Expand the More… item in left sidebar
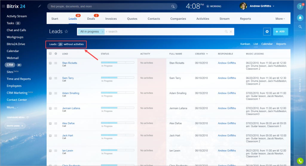 (12, 107)
